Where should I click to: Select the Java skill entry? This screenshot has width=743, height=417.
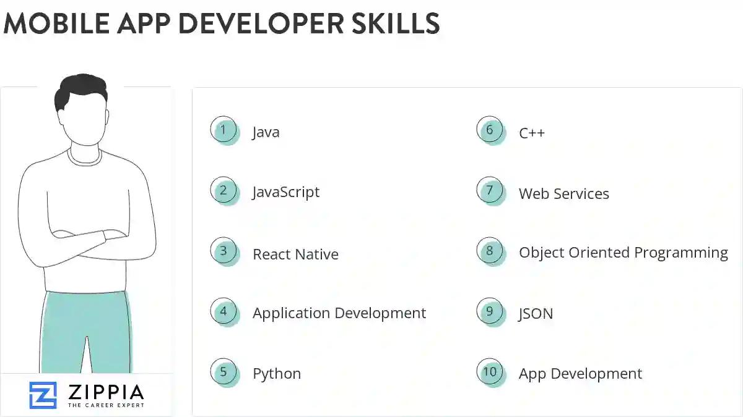[x=266, y=132]
